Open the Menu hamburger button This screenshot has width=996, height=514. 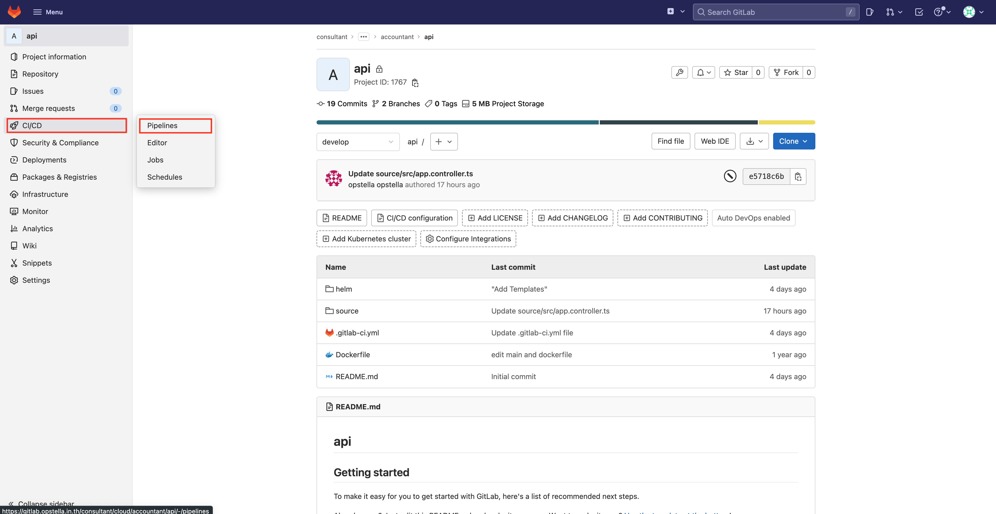[48, 12]
